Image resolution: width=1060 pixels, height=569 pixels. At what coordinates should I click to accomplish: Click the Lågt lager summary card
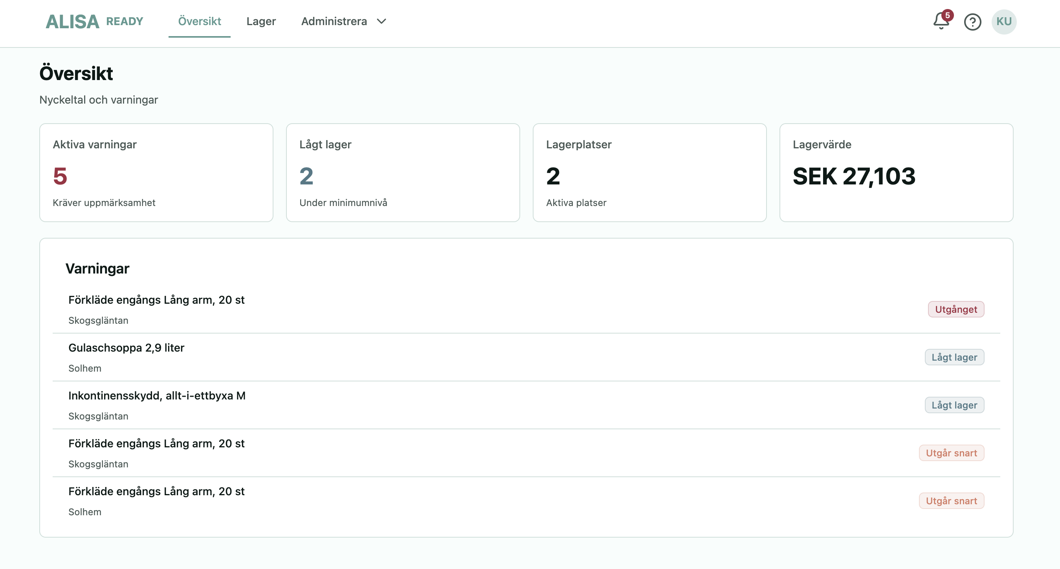pos(402,173)
